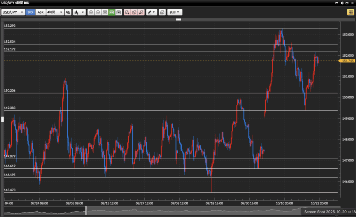Click the scroll-to-latest arrow icon
This screenshot has width=356, height=217.
[x=119, y=12]
